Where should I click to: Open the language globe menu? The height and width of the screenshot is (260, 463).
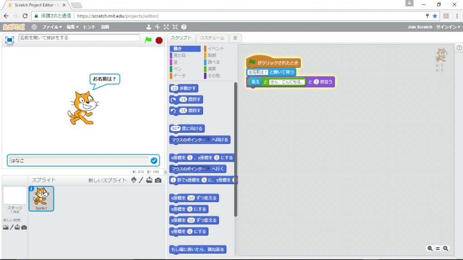tap(34, 27)
